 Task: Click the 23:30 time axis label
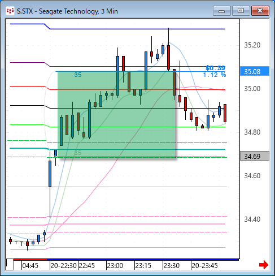point(171,266)
